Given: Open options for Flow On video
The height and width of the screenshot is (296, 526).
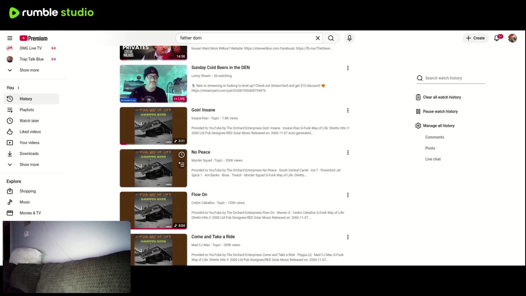Looking at the screenshot, I should tap(348, 195).
